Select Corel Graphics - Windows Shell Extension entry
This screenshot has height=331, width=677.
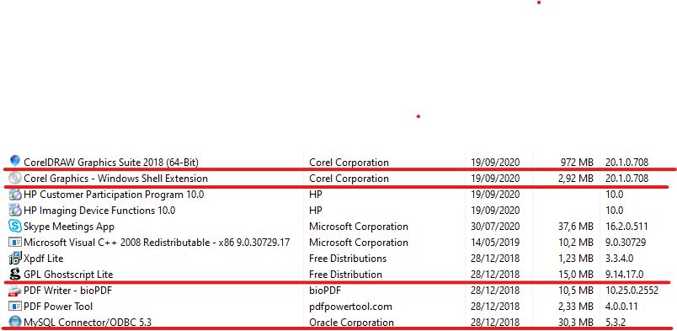tap(115, 178)
